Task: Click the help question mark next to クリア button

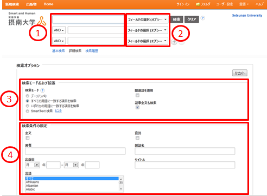Action: 203,18
